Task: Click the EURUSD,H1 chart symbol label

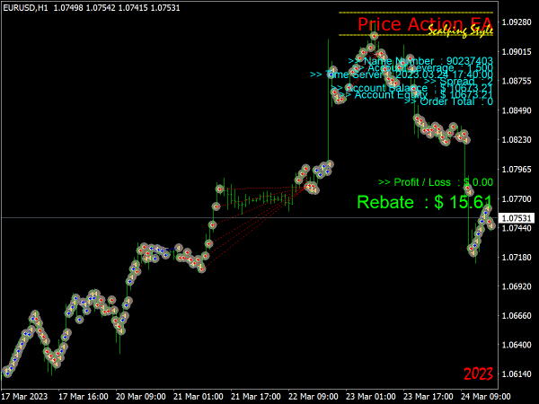Action: [x=25, y=7]
